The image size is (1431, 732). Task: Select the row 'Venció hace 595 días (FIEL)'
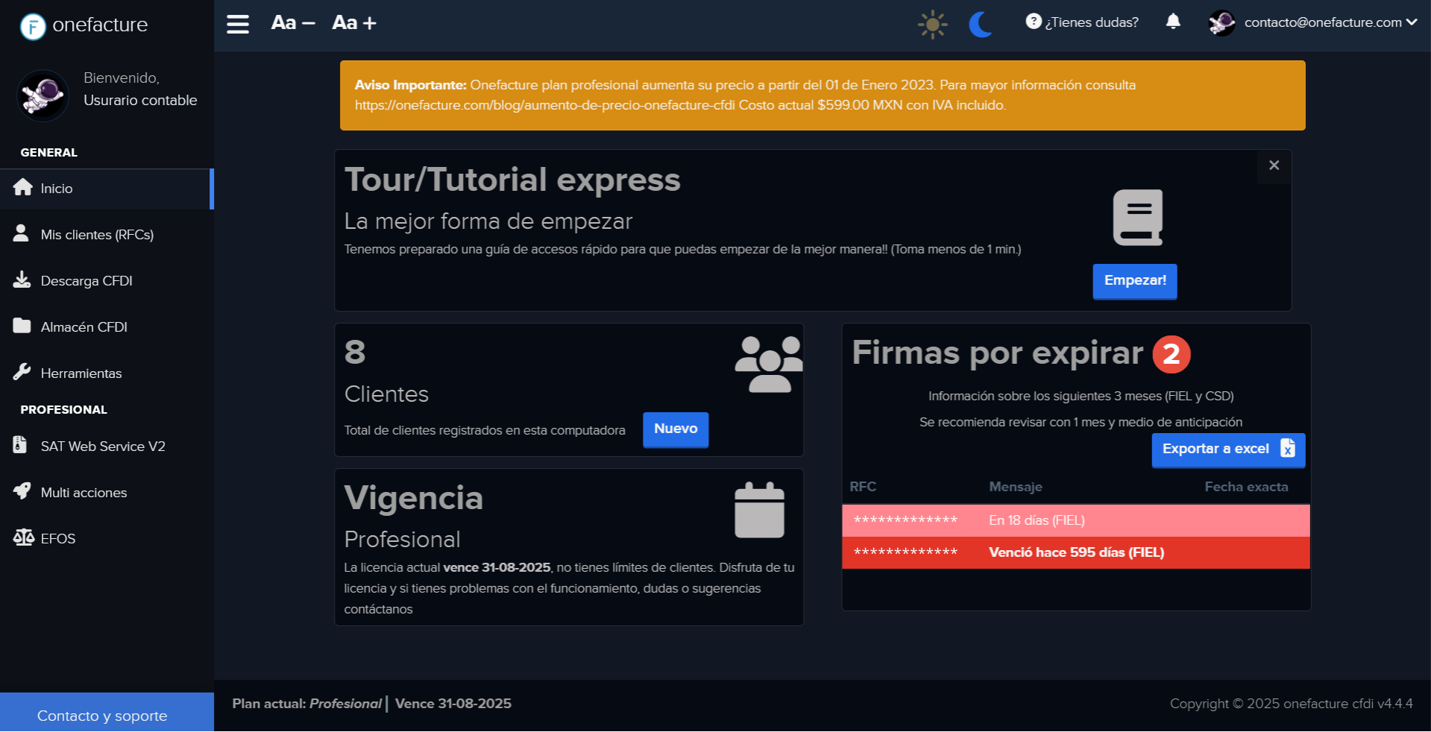(1076, 552)
